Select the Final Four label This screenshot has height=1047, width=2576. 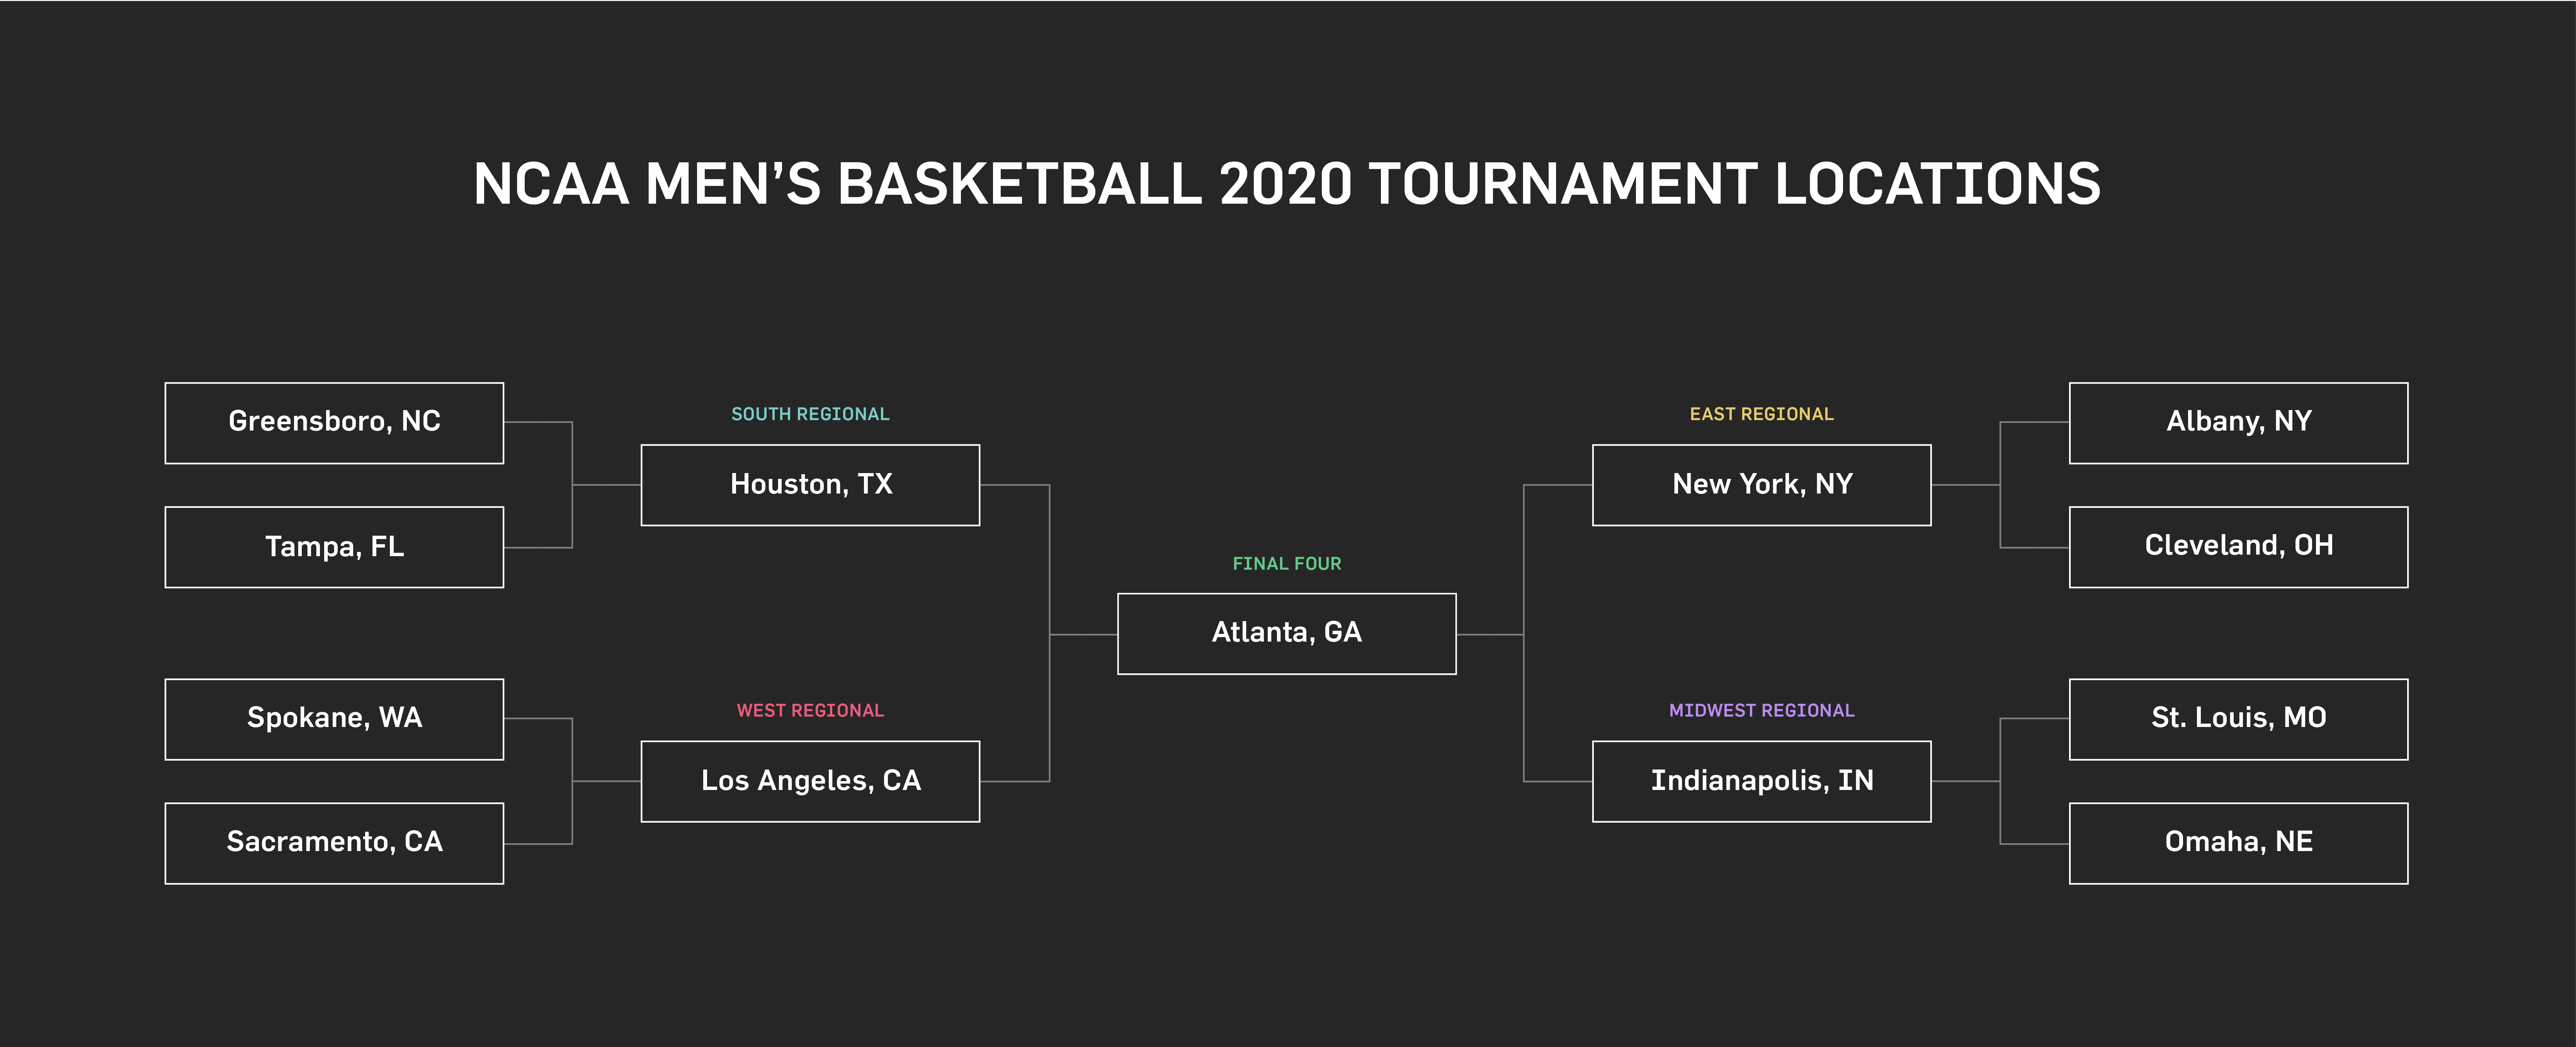pos(1287,564)
